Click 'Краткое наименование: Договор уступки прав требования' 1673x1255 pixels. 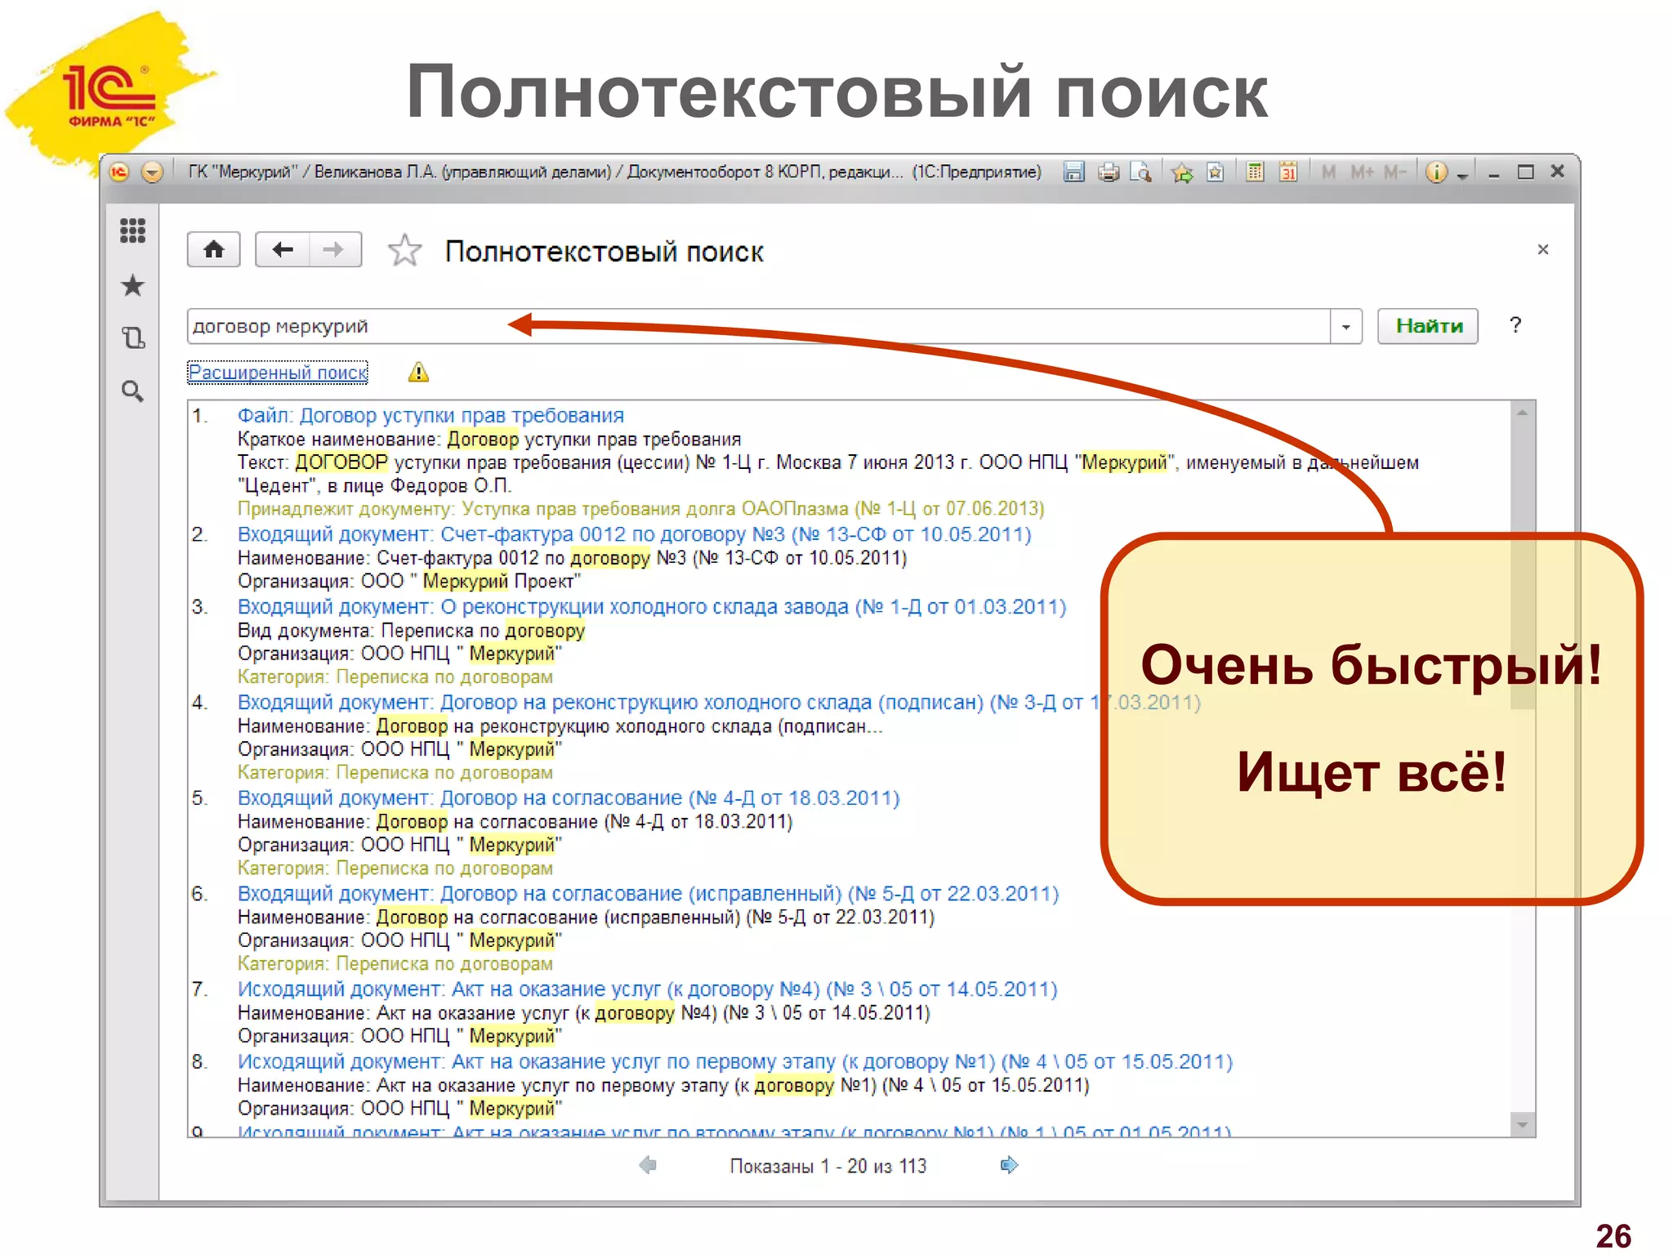tap(489, 440)
